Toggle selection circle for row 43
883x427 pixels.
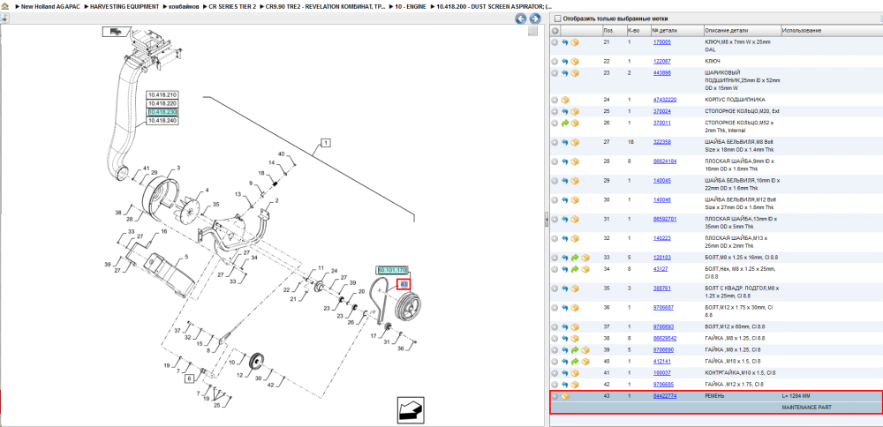click(555, 396)
